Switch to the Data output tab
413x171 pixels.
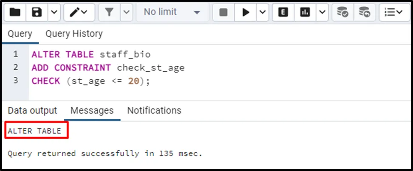[32, 111]
